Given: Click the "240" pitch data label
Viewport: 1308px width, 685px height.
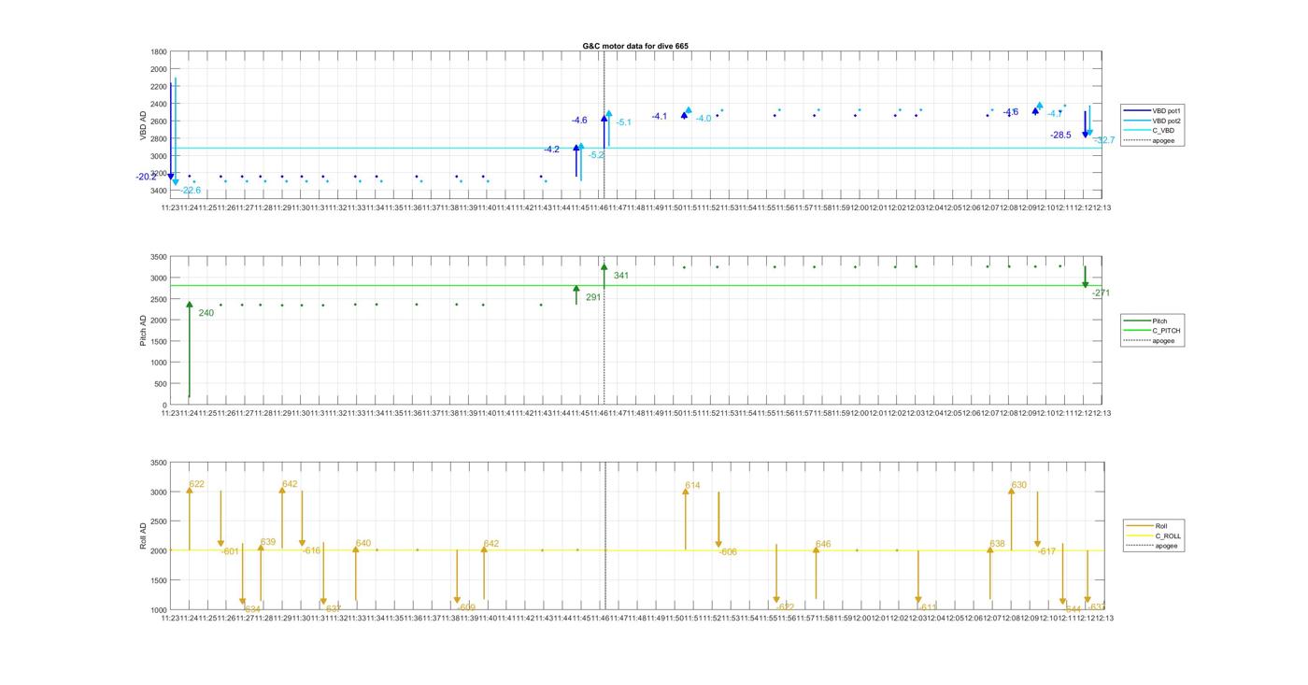Looking at the screenshot, I should pyautogui.click(x=206, y=313).
